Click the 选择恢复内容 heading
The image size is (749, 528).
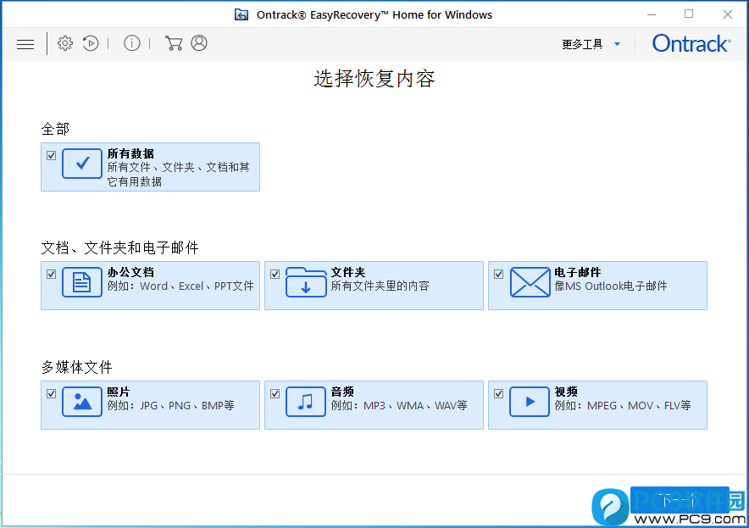[374, 79]
